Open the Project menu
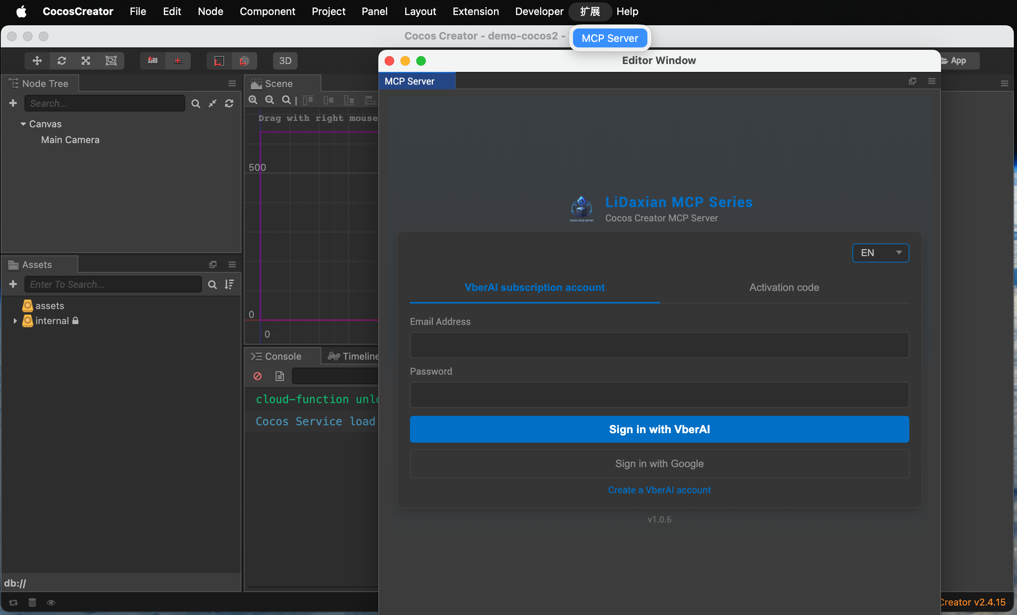The height and width of the screenshot is (615, 1017). (328, 11)
